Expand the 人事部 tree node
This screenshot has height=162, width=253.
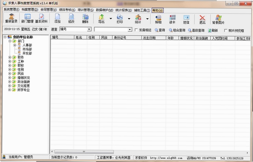point(15,45)
